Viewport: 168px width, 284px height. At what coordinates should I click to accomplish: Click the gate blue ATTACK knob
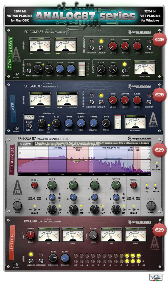[68, 123]
